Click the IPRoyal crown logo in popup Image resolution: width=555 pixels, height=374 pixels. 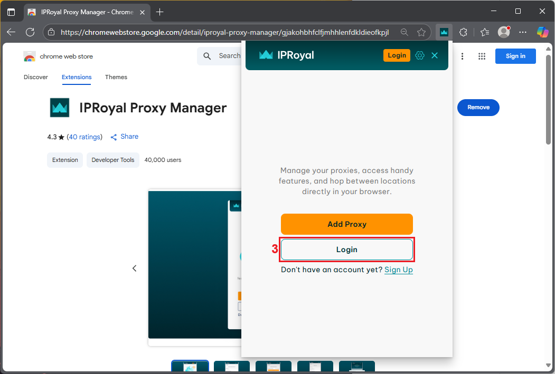(x=266, y=55)
